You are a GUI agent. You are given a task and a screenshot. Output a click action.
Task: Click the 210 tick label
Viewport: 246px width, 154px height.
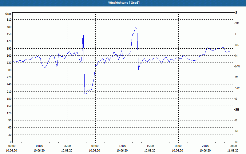(x=9, y=91)
